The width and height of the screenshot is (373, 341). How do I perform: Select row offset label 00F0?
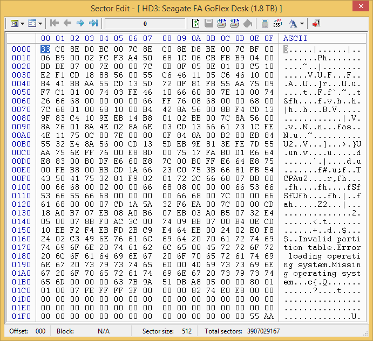22,178
